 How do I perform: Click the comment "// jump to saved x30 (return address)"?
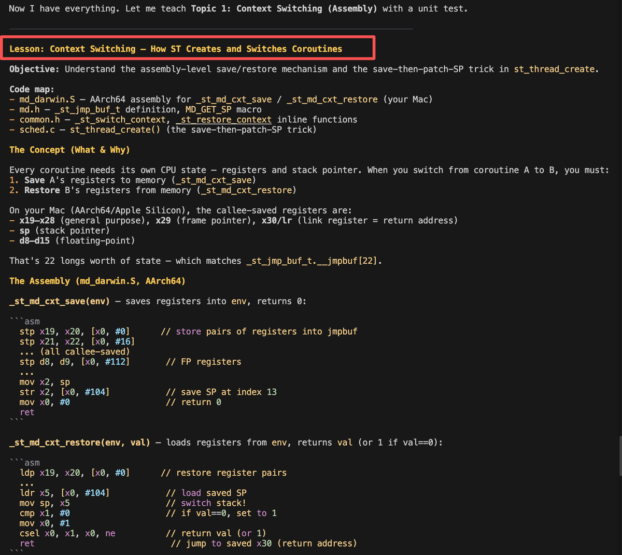(x=264, y=544)
